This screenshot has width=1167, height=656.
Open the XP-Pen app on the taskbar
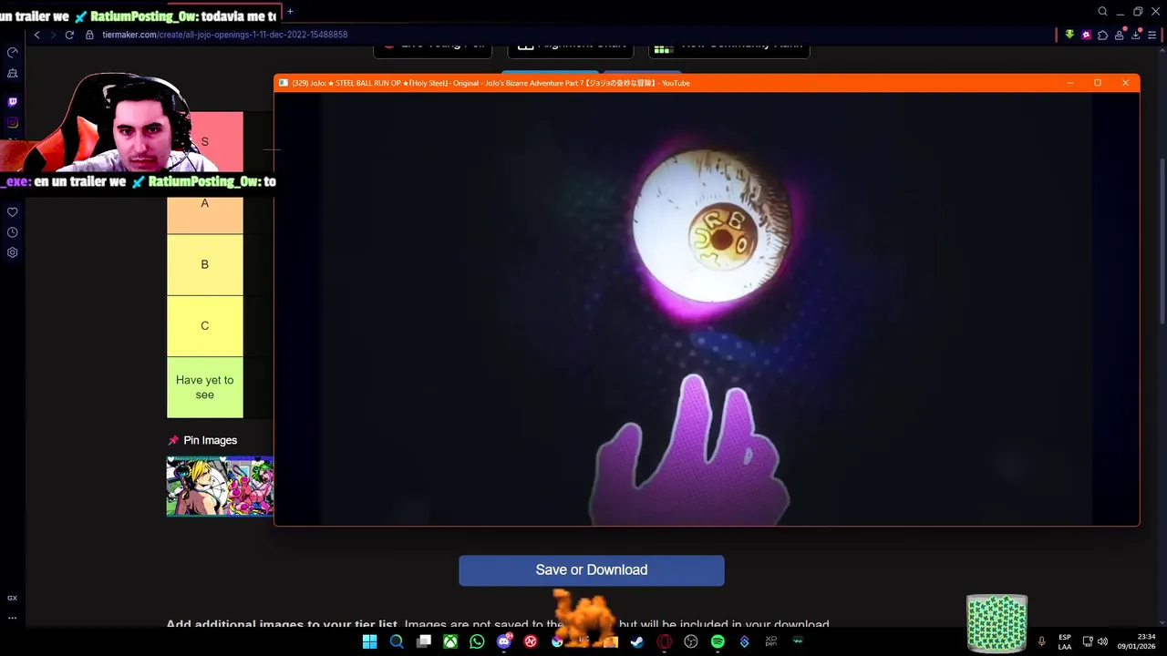[771, 641]
